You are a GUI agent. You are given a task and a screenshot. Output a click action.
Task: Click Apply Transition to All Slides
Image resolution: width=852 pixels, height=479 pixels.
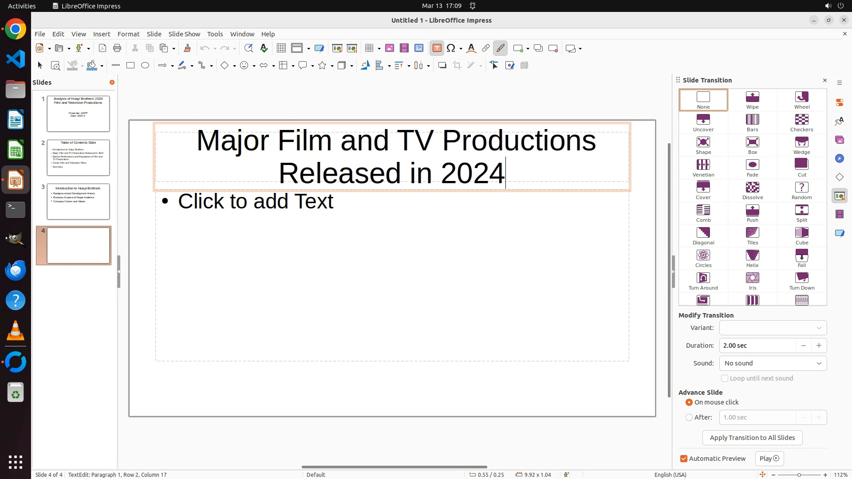pyautogui.click(x=752, y=438)
